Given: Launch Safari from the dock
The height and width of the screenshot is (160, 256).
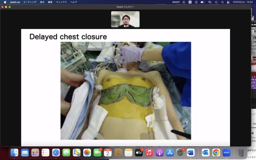Looking at the screenshot, I should 56,152.
